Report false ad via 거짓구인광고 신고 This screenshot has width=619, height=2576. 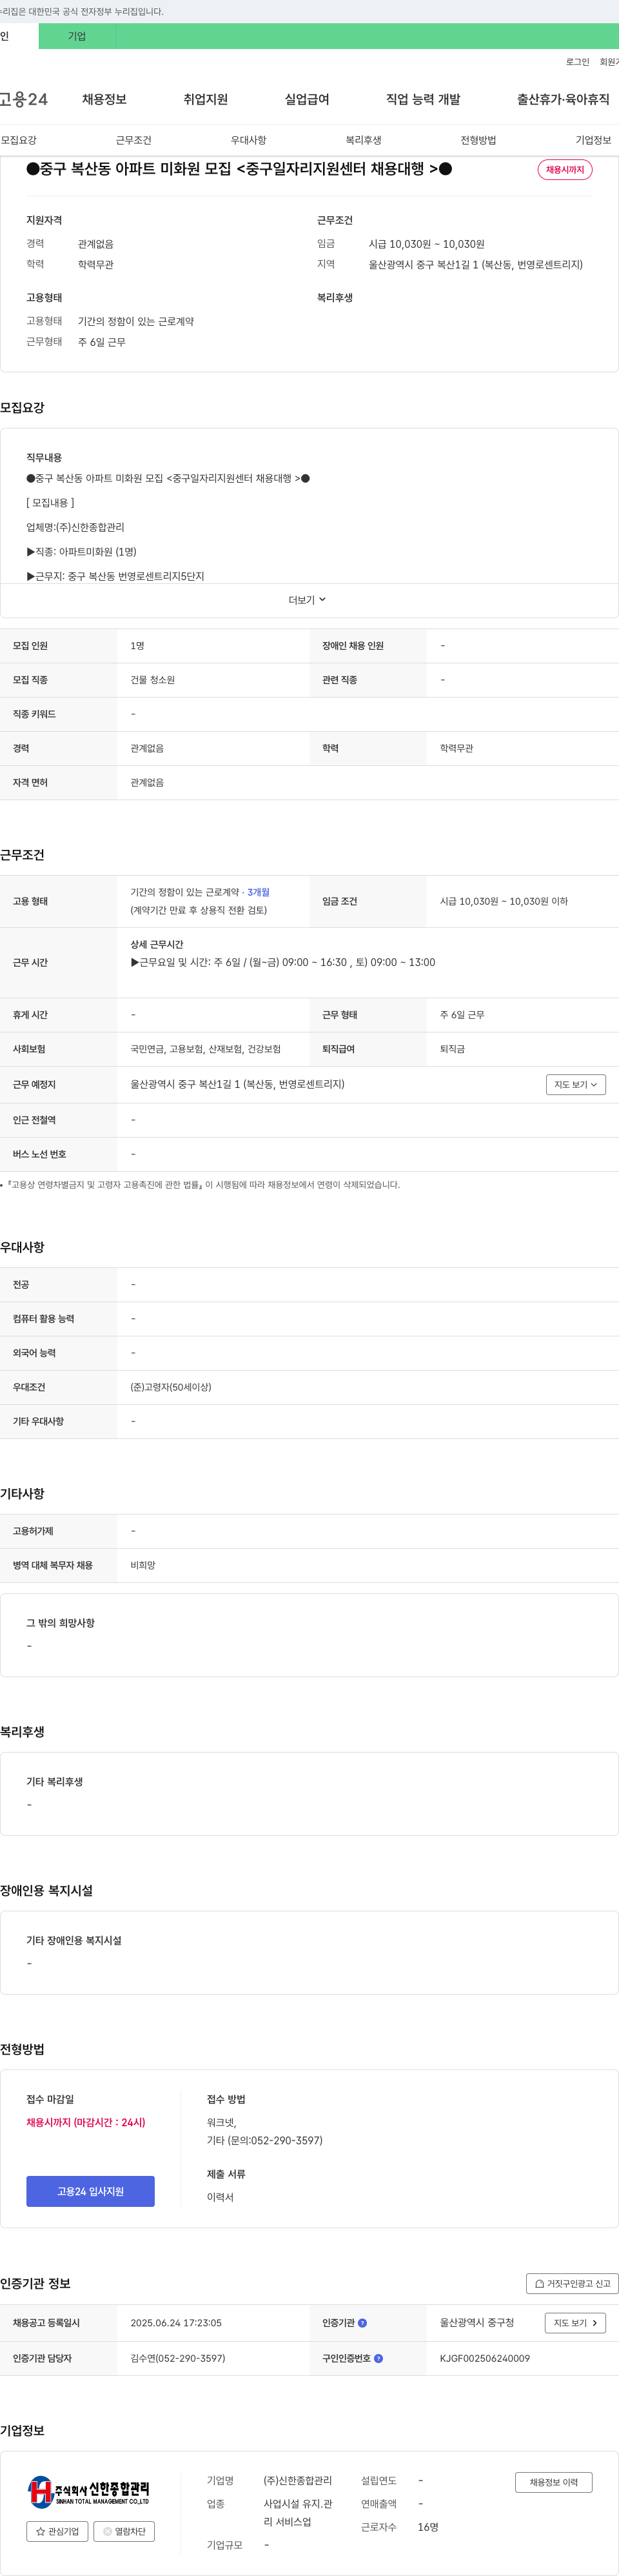click(572, 2283)
